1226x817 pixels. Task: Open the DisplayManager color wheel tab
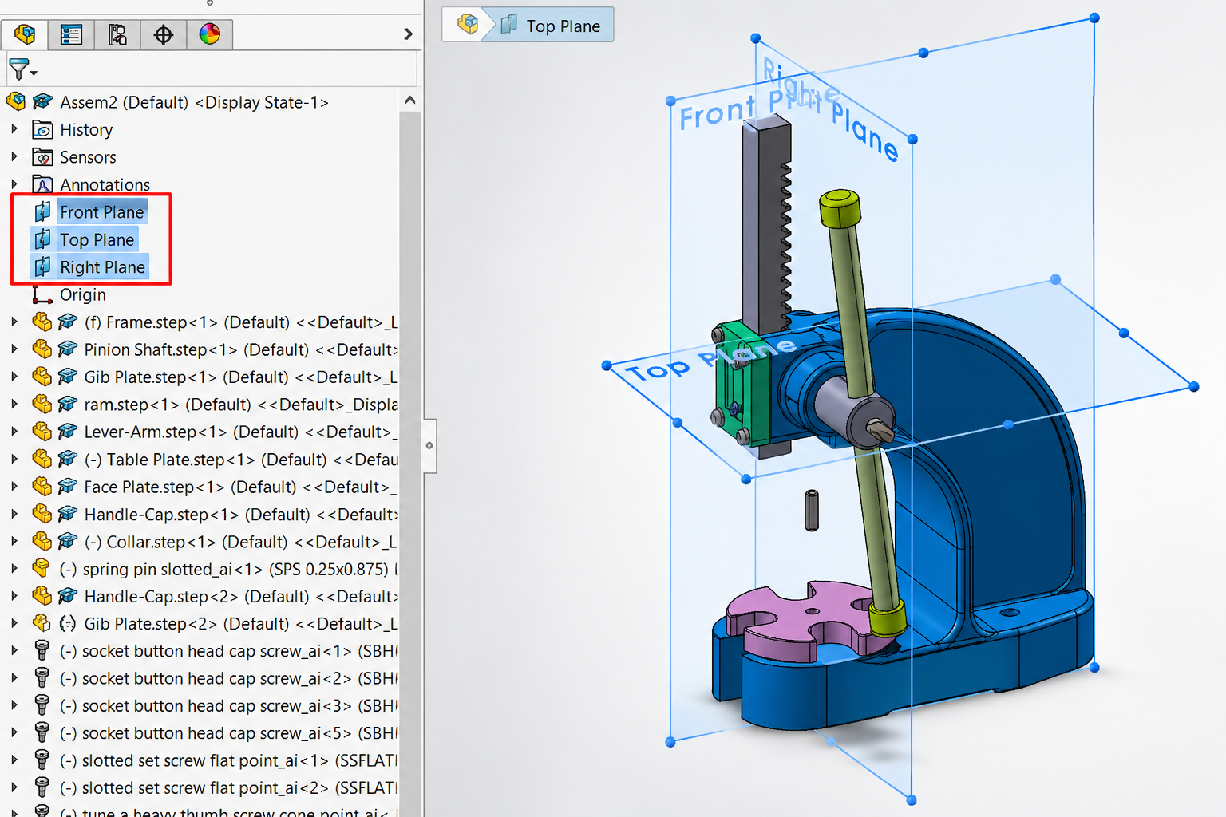tap(210, 34)
